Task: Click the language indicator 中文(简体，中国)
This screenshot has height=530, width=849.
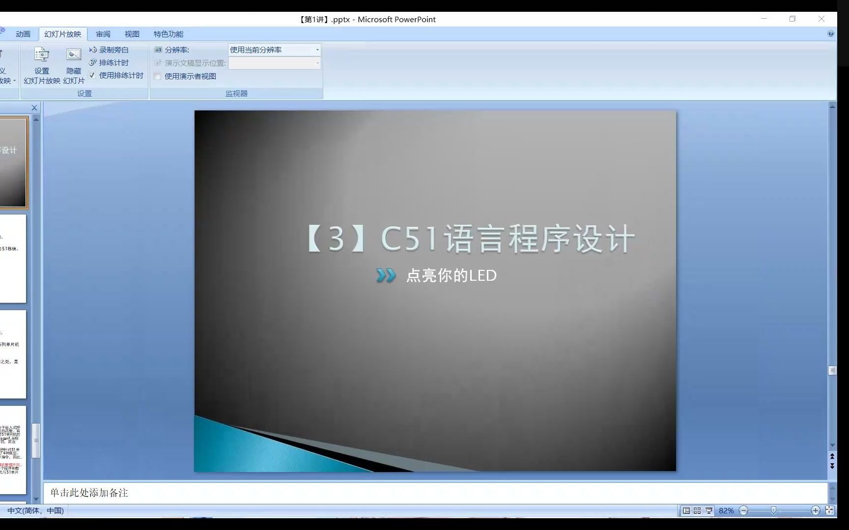Action: pos(35,510)
